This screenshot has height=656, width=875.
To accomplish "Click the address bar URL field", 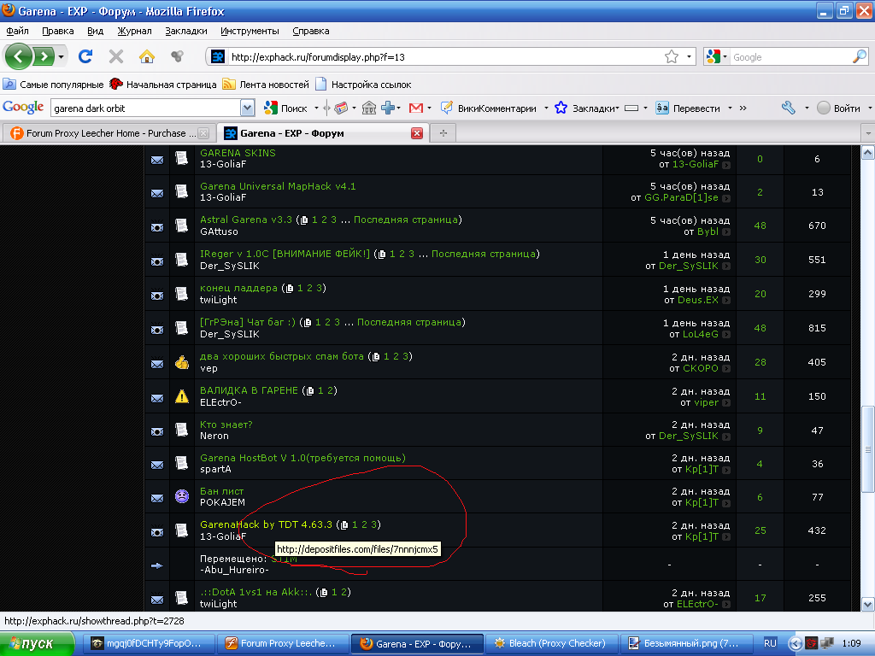I will [443, 57].
